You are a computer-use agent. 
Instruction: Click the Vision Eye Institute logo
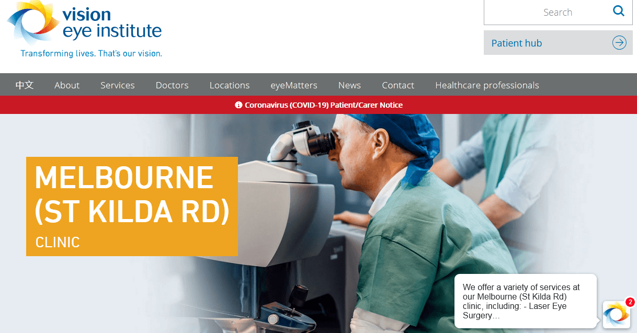tap(84, 29)
